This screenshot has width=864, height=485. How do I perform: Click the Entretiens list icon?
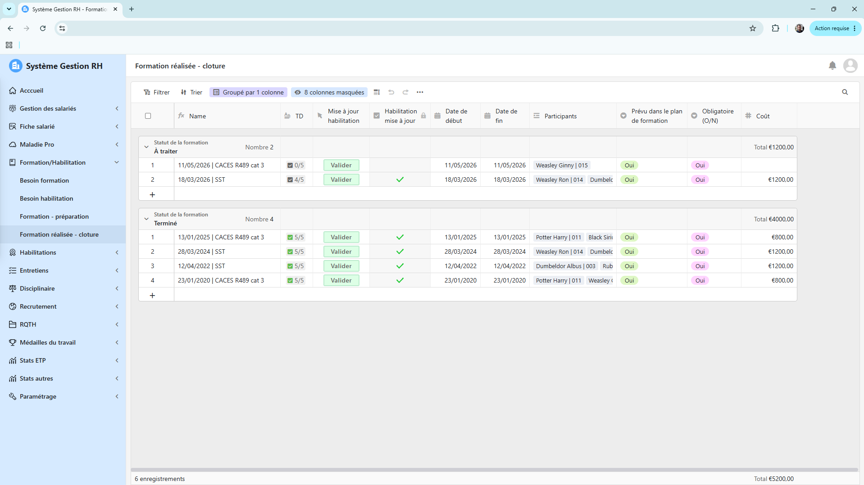13,270
